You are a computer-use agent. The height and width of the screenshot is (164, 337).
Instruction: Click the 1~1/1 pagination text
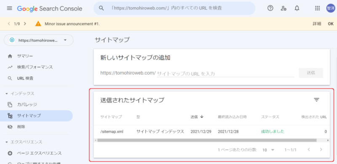coord(290,150)
